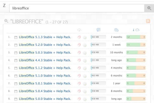Viewport: 154px width, 103px height.
Task: Click magnet link for LibreOffice 5.1.3
Action: point(79,37)
